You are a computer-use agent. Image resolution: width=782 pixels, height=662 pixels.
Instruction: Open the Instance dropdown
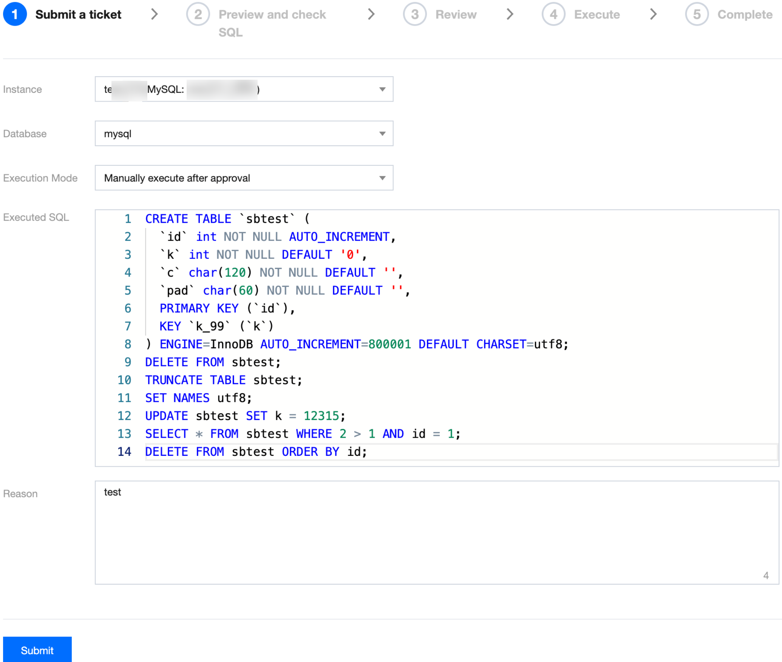(244, 89)
